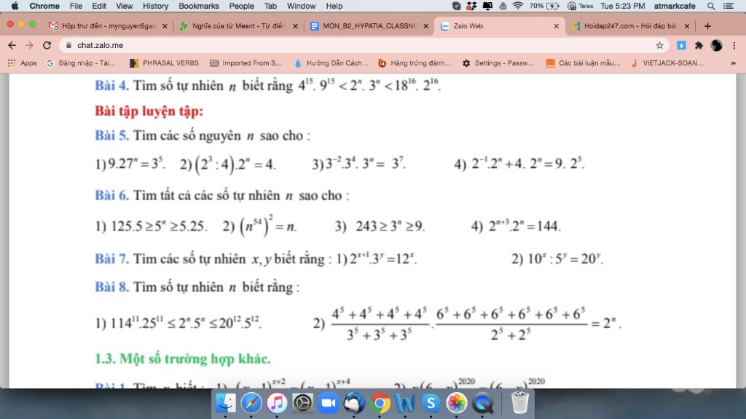The image size is (746, 419).
Task: Close the Gmail Hộp thư đến tab
Action: [x=165, y=26]
